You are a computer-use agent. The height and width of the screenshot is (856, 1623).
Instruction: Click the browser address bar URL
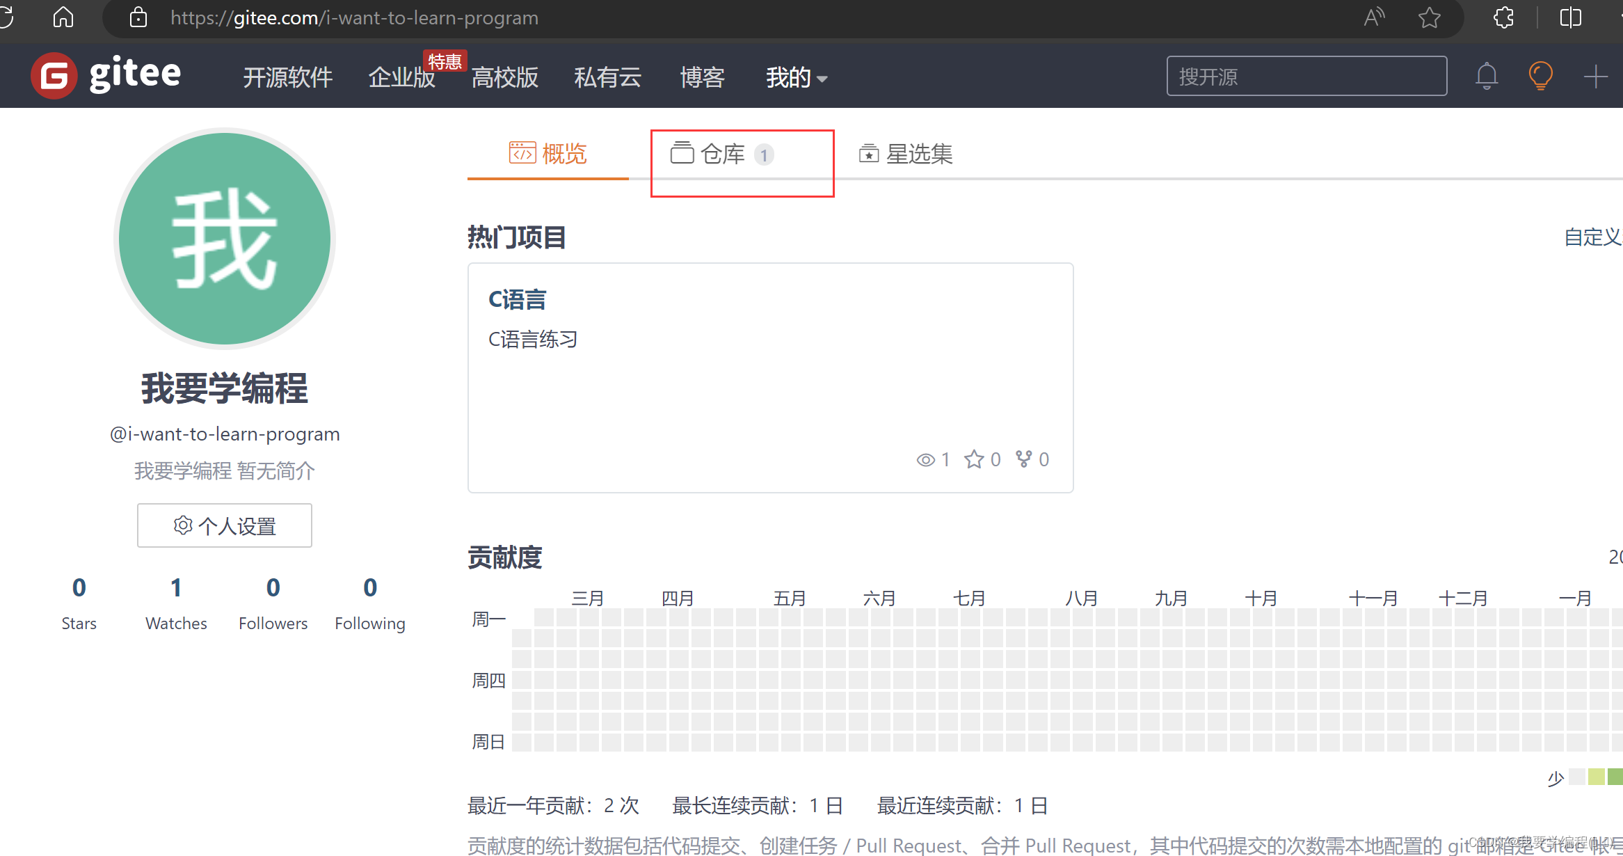[x=354, y=17]
